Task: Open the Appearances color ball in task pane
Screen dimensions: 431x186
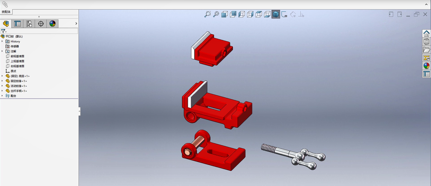Action: tap(426, 66)
